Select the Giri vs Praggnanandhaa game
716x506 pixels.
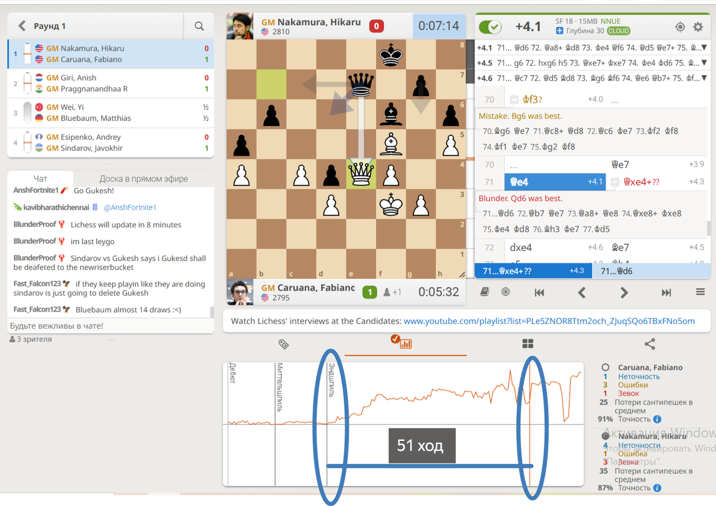click(x=110, y=84)
